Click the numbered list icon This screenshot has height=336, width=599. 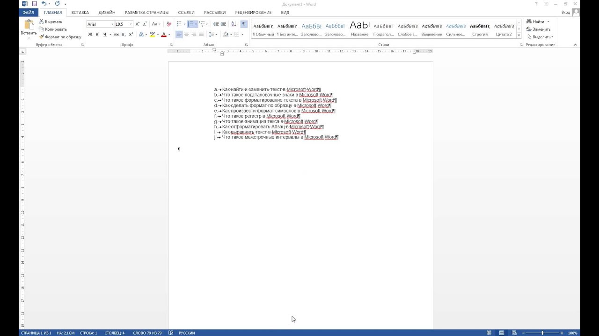(x=190, y=24)
